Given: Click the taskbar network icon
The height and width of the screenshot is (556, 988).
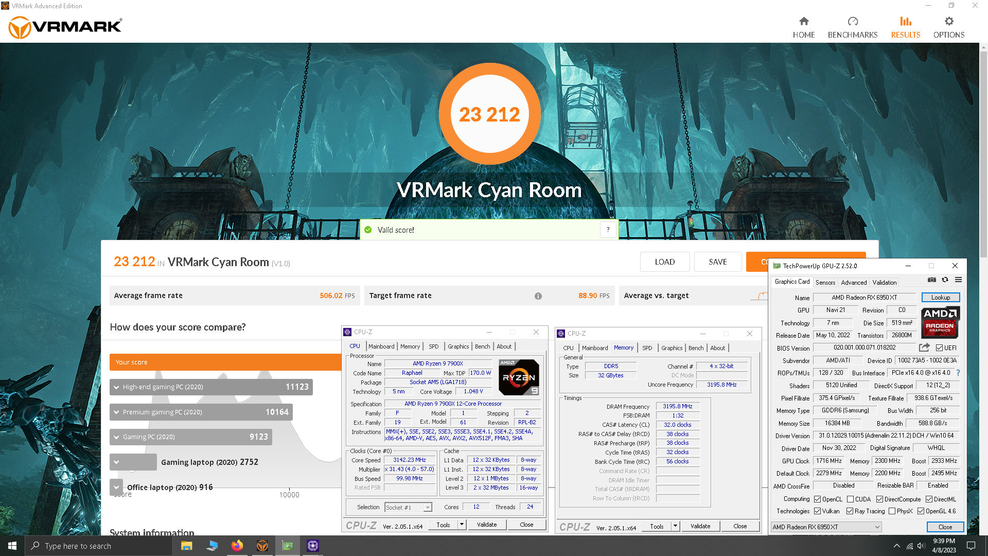Looking at the screenshot, I should click(x=909, y=546).
